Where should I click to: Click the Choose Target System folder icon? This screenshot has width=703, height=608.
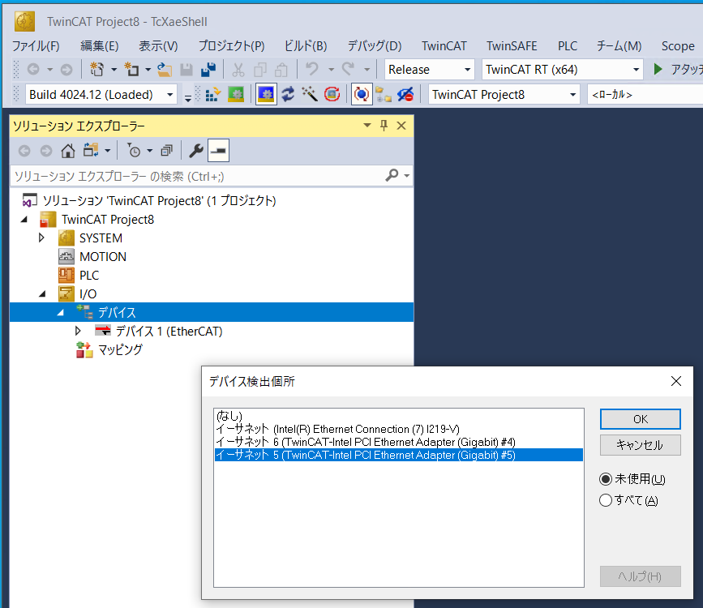tap(384, 95)
